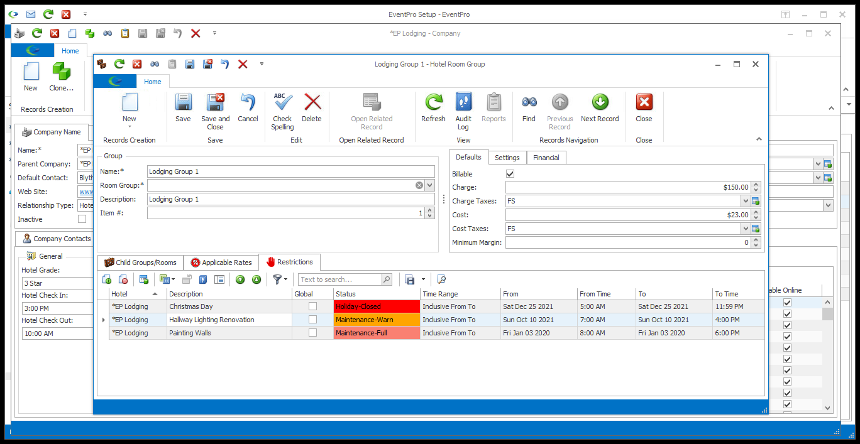Click the Maintenance-Full salmon status cell
The width and height of the screenshot is (860, 444).
coord(377,333)
